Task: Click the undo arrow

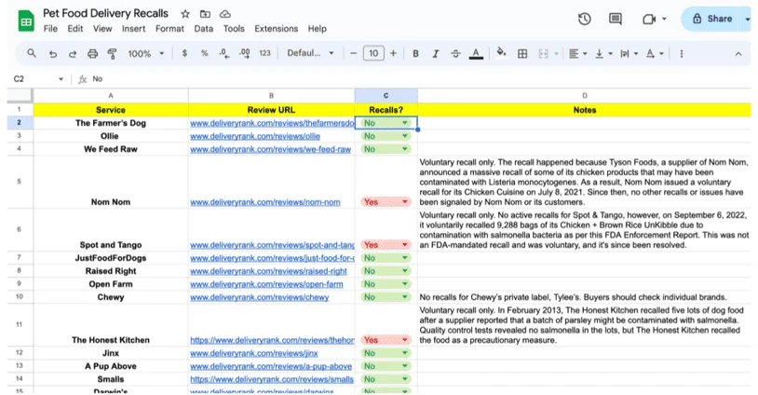Action: (53, 54)
